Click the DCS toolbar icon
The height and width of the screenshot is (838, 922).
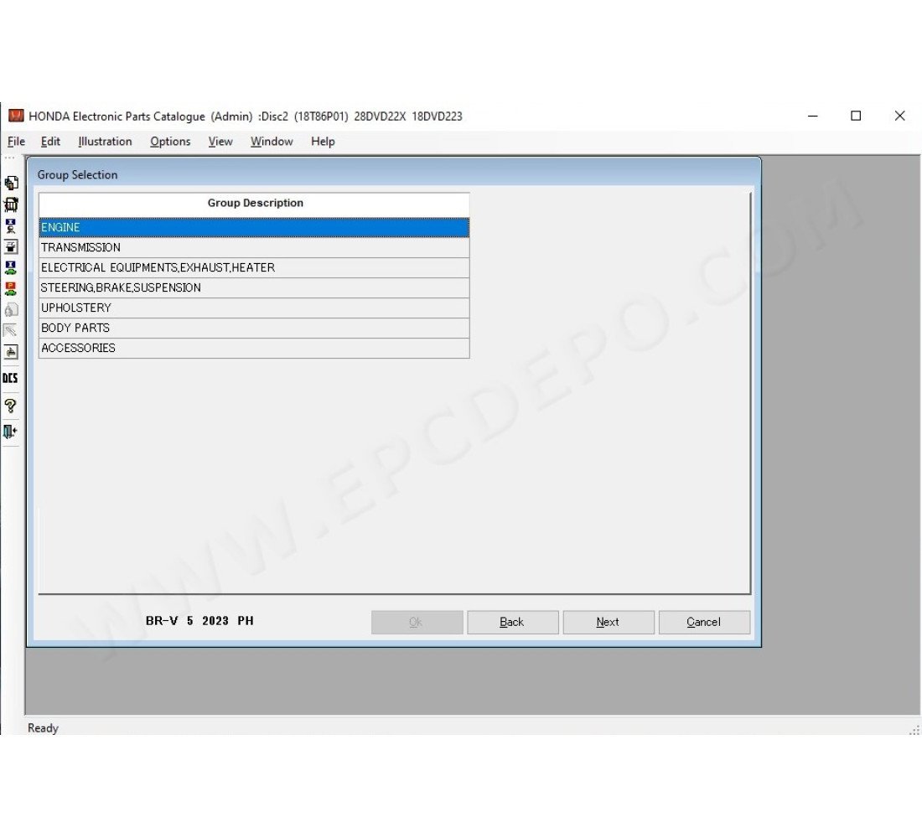click(x=10, y=378)
